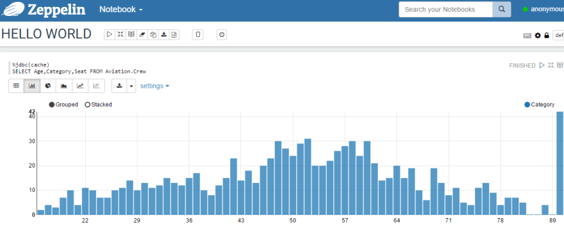564x236 pixels.
Task: Run all paragraphs in the notebook
Action: tap(110, 35)
